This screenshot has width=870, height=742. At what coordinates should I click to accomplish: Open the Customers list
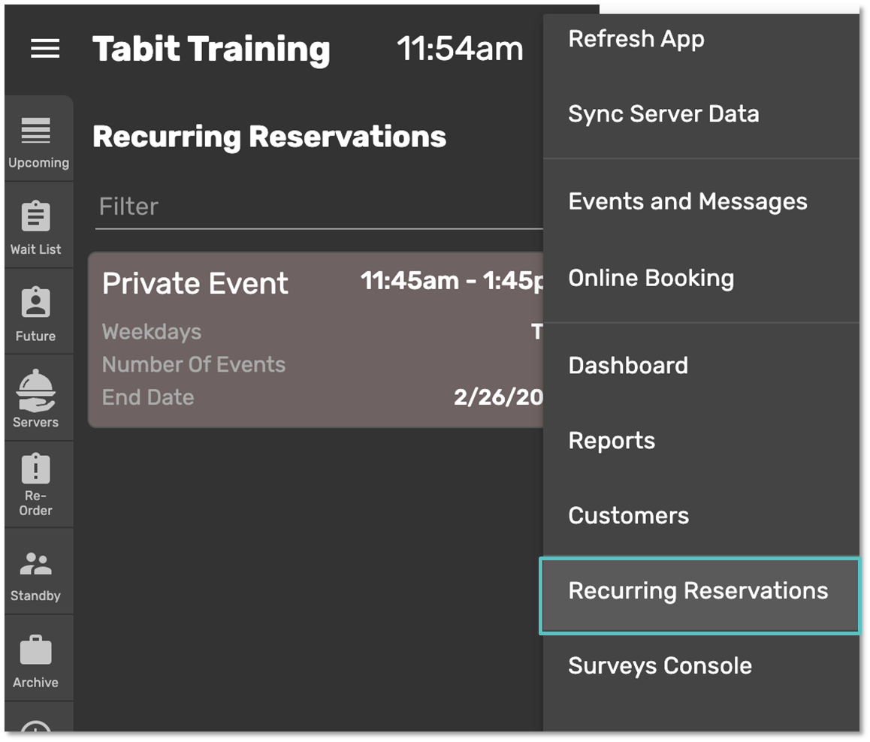629,516
